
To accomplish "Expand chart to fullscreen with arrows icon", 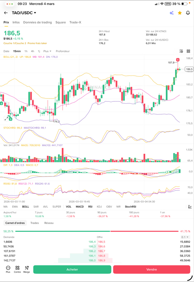I will coord(6,119).
